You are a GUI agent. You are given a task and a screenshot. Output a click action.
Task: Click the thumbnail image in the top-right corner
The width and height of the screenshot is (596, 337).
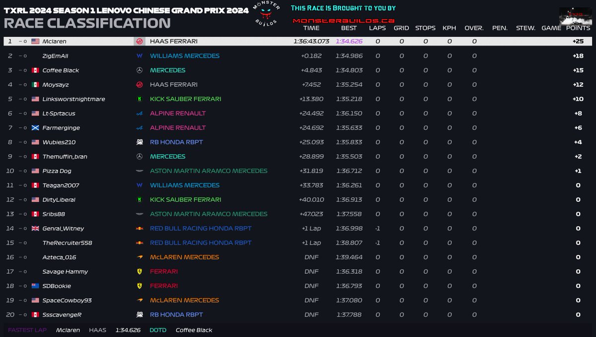pos(575,16)
